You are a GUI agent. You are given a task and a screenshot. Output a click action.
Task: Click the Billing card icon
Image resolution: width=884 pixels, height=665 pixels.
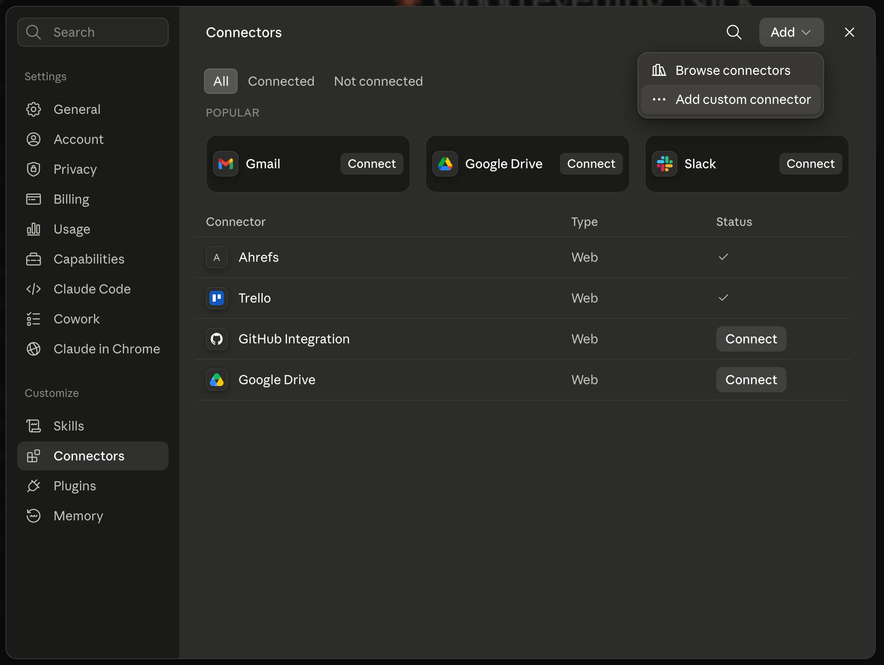34,199
